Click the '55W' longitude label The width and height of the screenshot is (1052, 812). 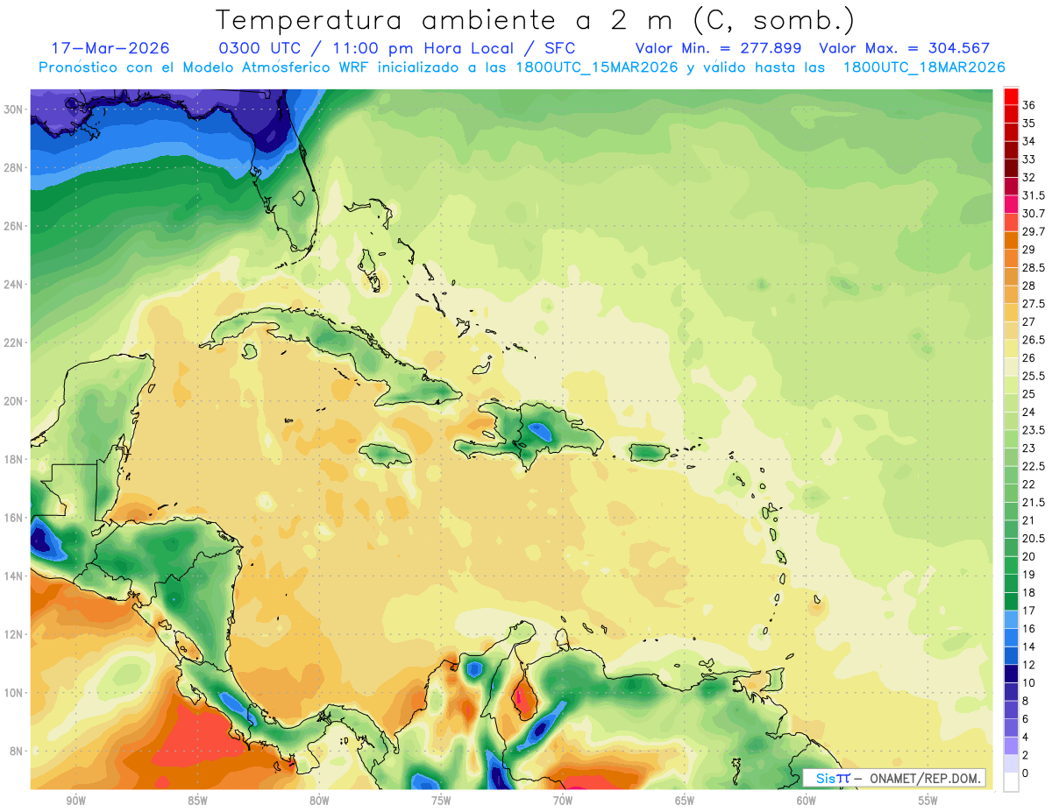(x=928, y=801)
